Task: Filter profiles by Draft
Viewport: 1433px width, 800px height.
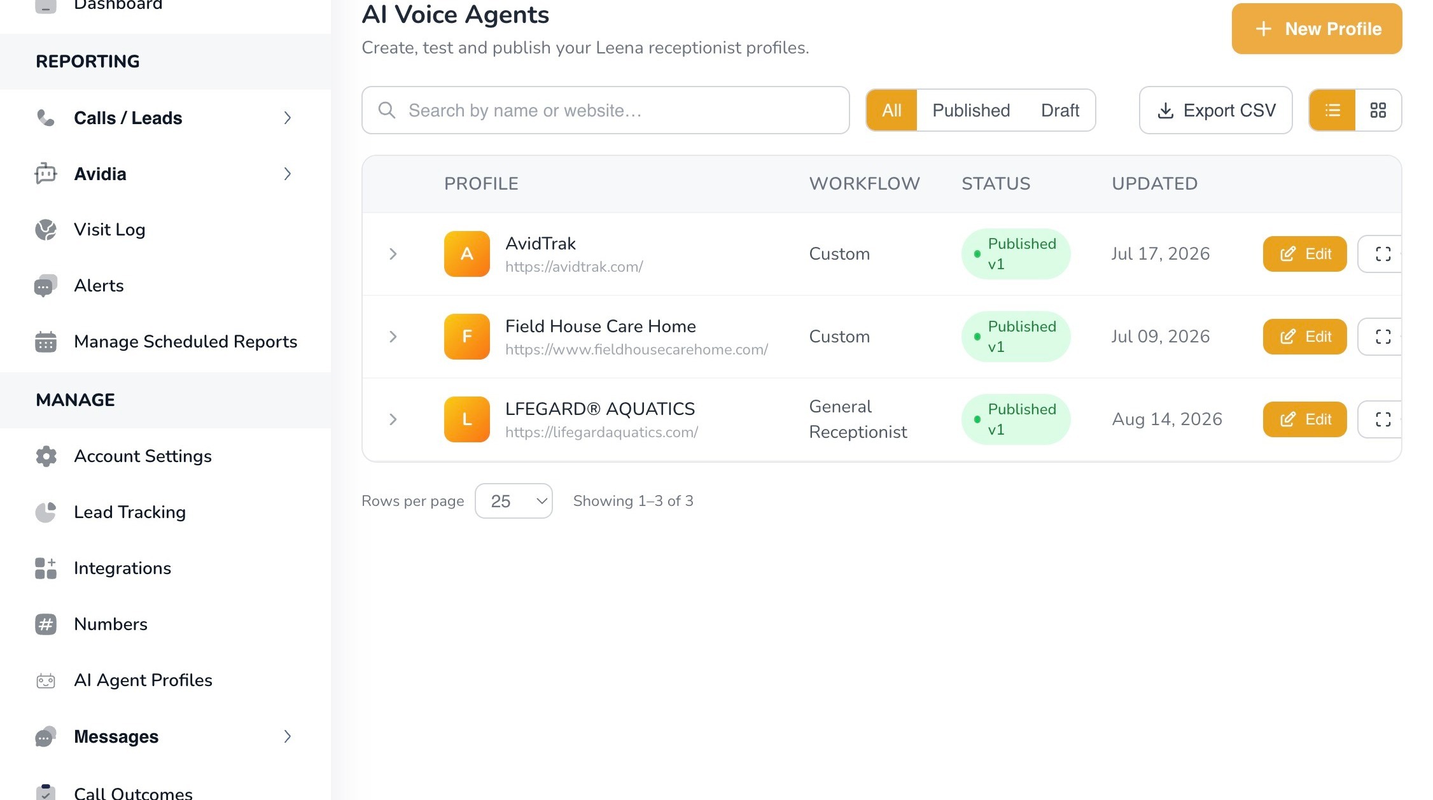Action: [1060, 110]
